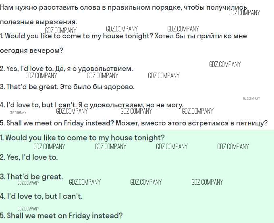Click the GDZ.COMPANY watermark in the top-right corner
This screenshot has width=274, height=223.
point(244,13)
